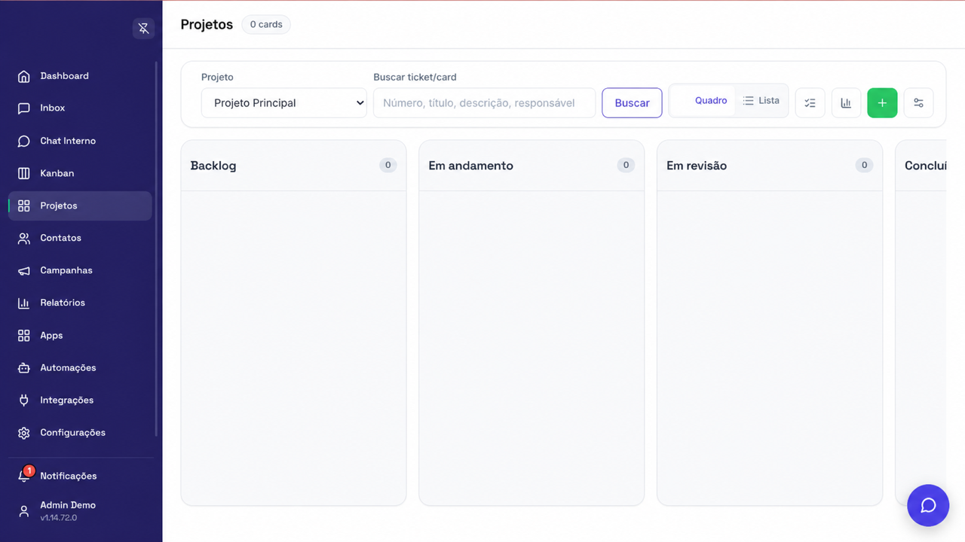Switch to Quadro board view
This screenshot has height=542, width=965.
[703, 100]
